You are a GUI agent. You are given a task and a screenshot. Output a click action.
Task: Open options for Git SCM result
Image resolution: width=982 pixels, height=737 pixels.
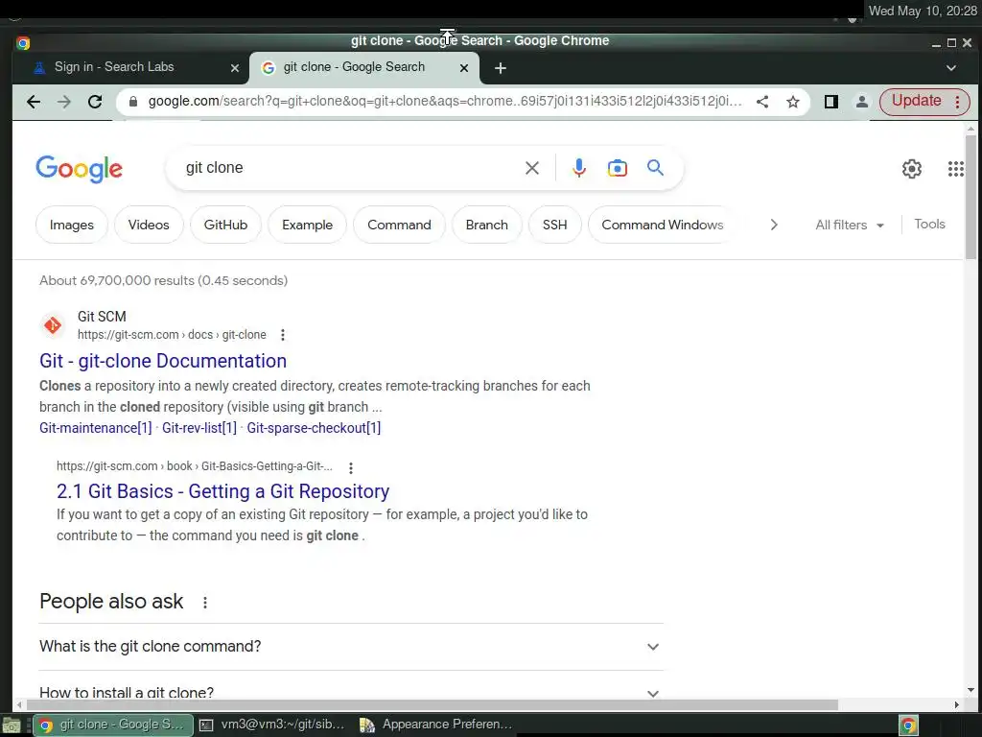point(283,335)
